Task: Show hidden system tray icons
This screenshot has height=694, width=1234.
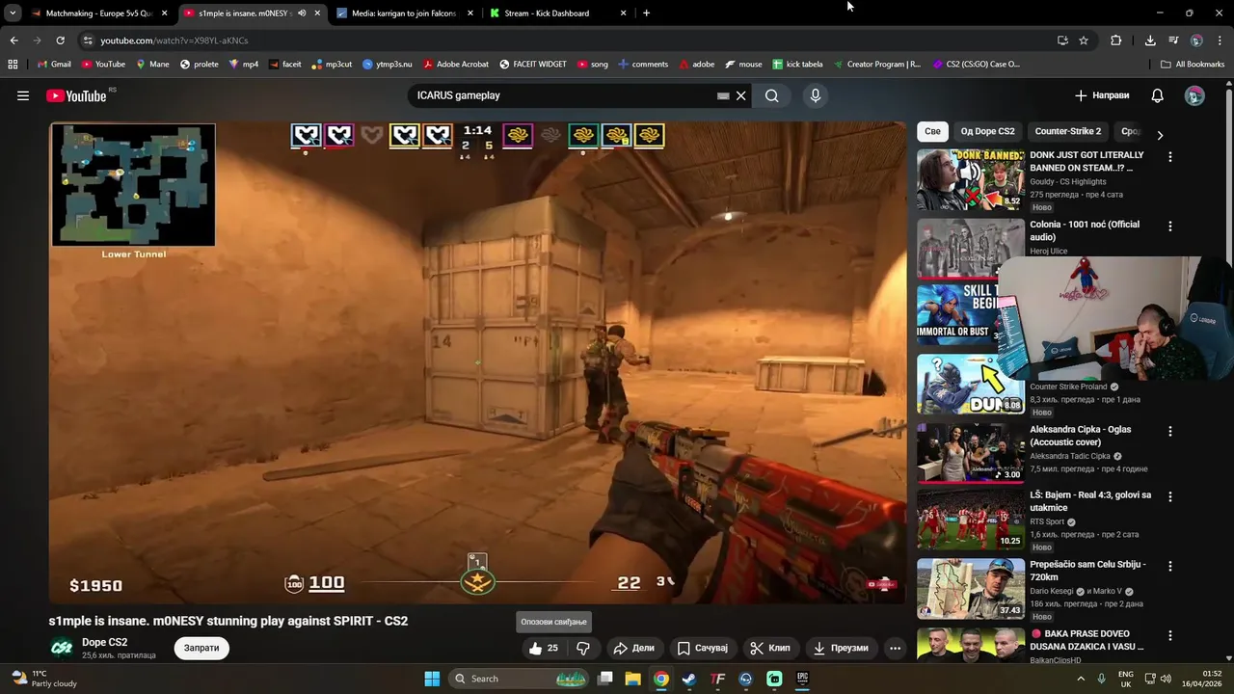Action: coord(1080,679)
